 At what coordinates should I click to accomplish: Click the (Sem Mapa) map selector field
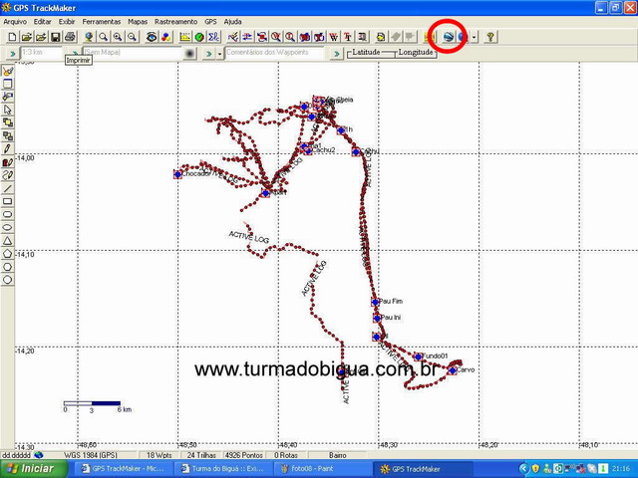pyautogui.click(x=133, y=53)
